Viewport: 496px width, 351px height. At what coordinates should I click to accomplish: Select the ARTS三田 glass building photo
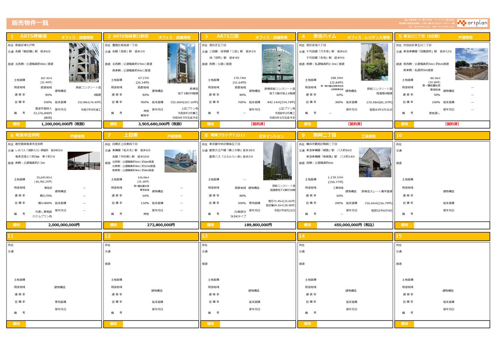[278, 63]
